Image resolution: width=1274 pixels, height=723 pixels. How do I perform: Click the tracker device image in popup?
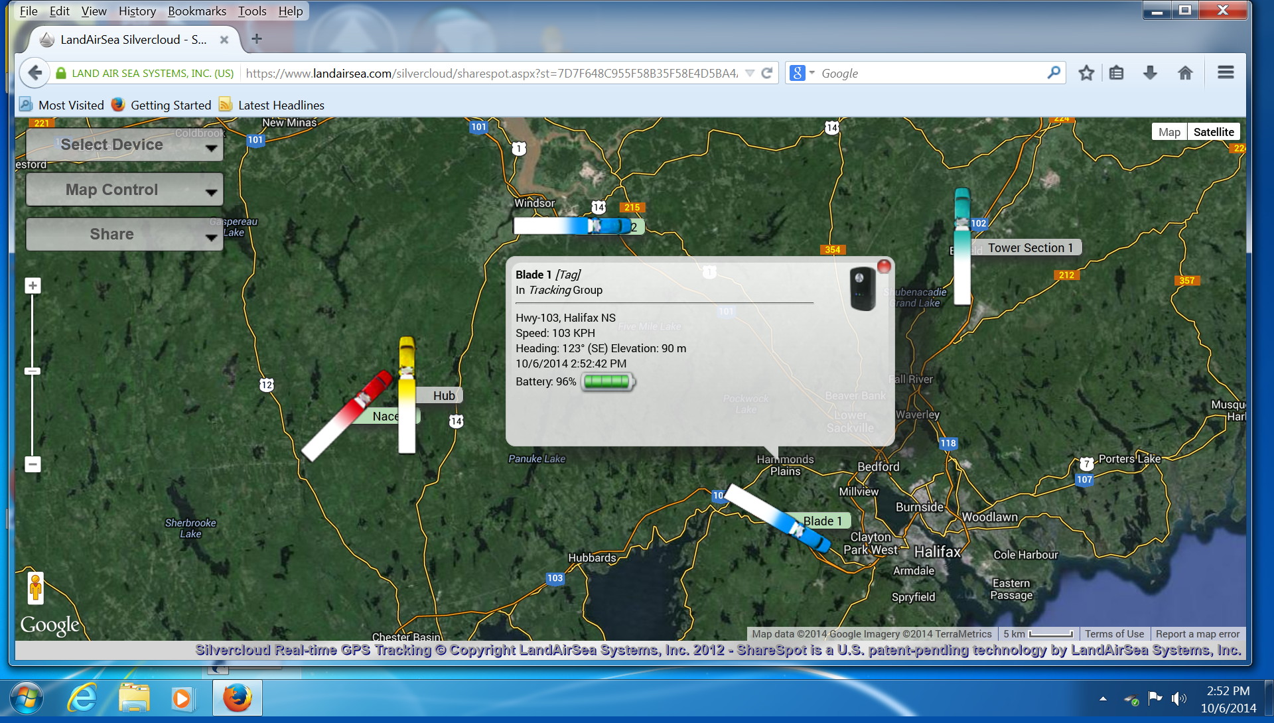coord(863,289)
